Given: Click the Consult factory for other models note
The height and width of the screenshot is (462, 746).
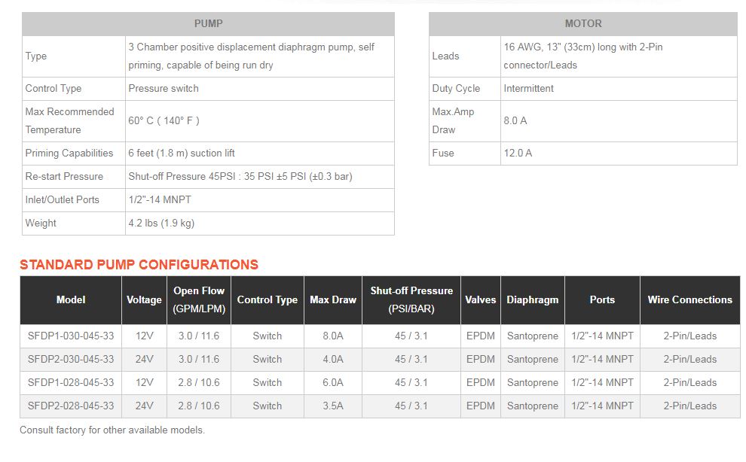Looking at the screenshot, I should point(112,430).
